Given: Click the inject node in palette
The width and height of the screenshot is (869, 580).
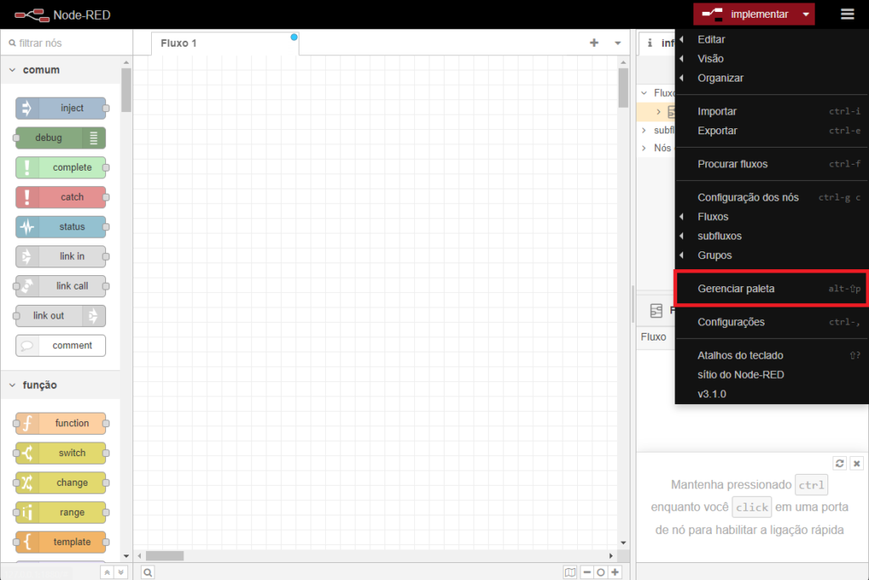Looking at the screenshot, I should 61,108.
